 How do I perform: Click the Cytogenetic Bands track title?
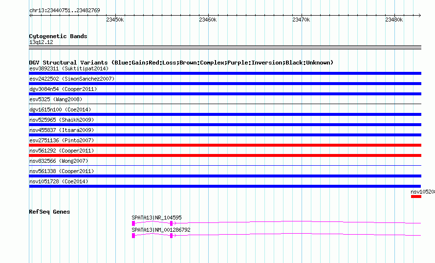(58, 36)
